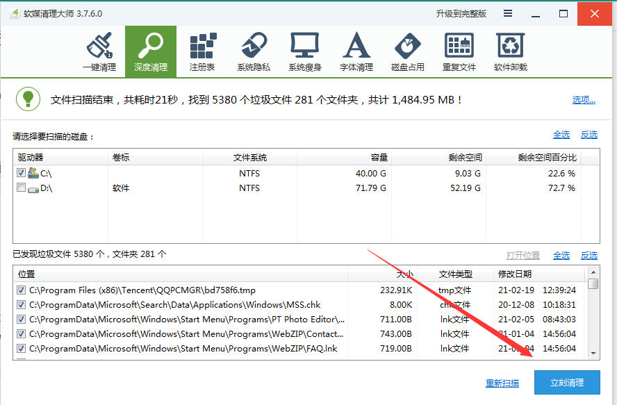Click the 52.19 G free space cell
617x405 pixels.
click(x=466, y=188)
